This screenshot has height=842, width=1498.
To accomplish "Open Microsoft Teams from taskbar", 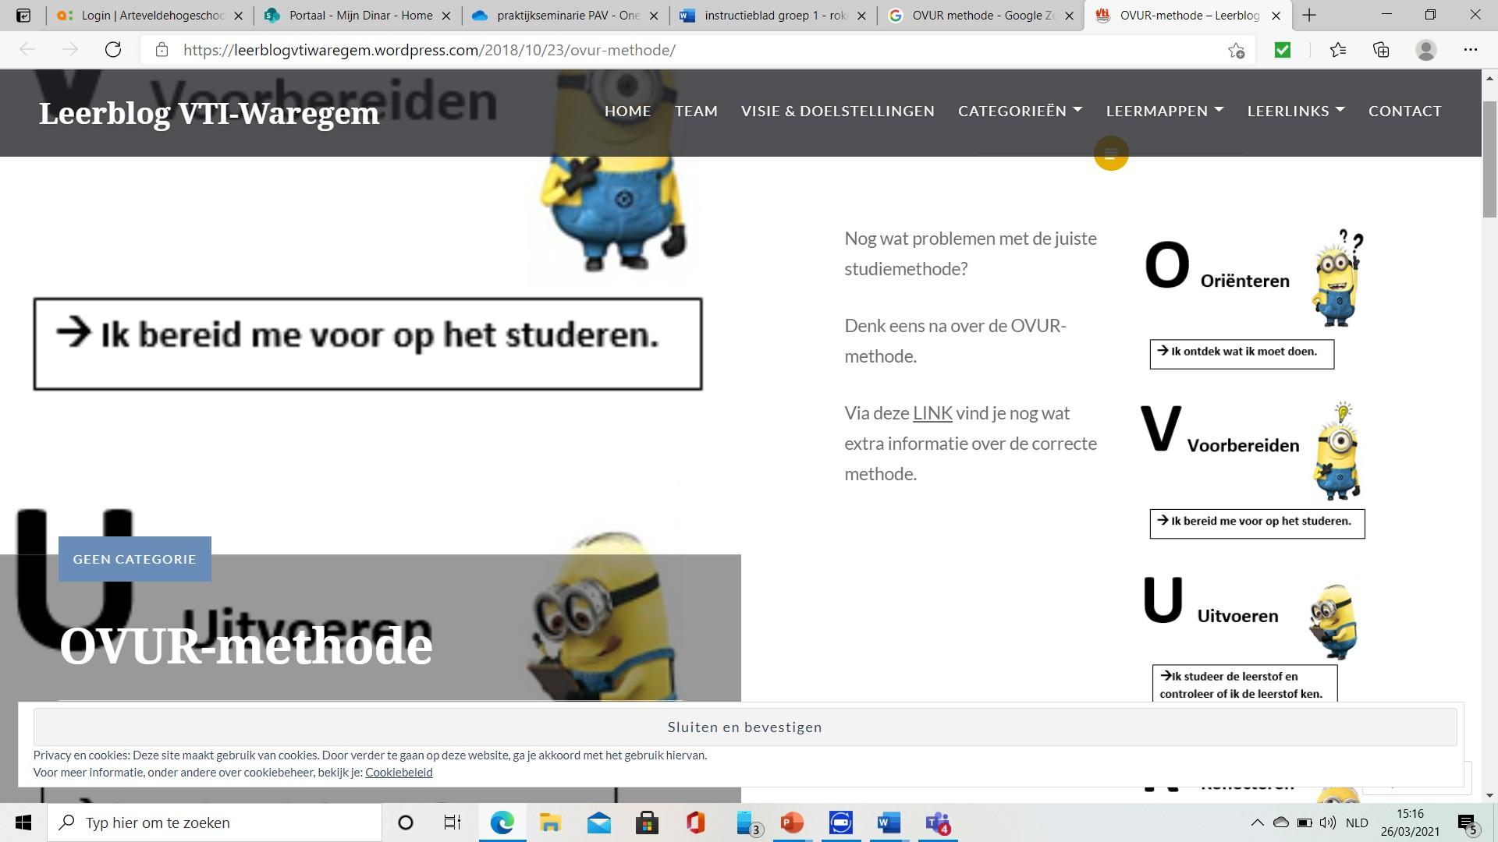I will 937,823.
